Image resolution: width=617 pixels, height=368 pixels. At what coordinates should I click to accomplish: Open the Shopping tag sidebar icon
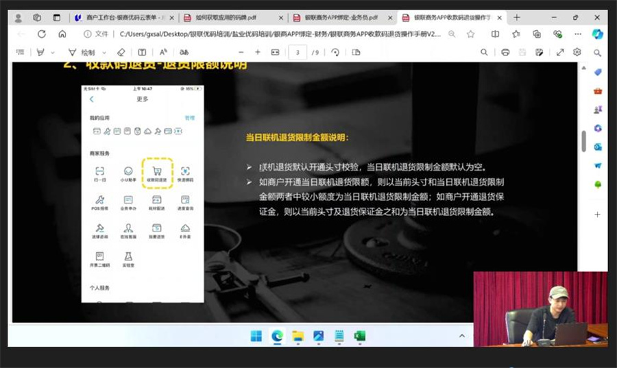pyautogui.click(x=598, y=72)
